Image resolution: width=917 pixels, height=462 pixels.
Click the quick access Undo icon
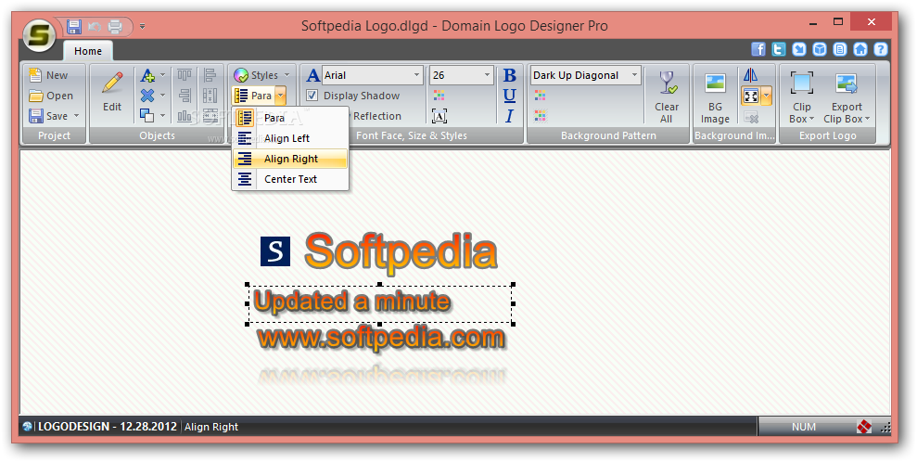95,26
